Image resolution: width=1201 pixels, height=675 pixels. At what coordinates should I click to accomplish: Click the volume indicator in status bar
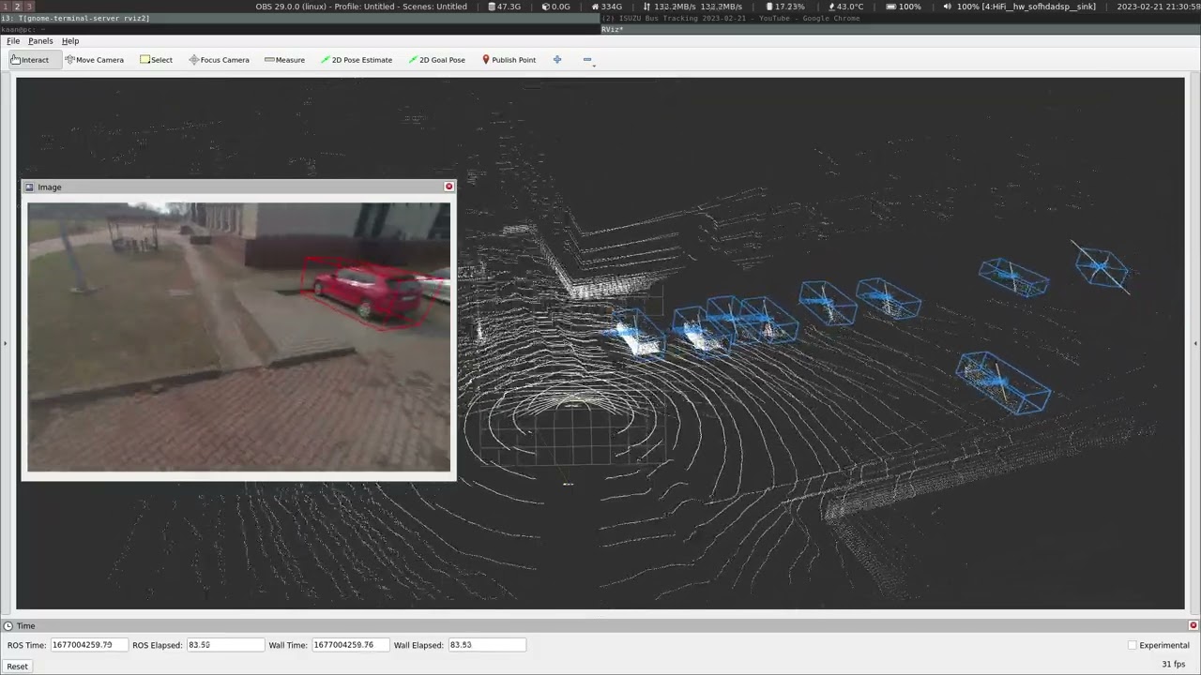point(1021,7)
